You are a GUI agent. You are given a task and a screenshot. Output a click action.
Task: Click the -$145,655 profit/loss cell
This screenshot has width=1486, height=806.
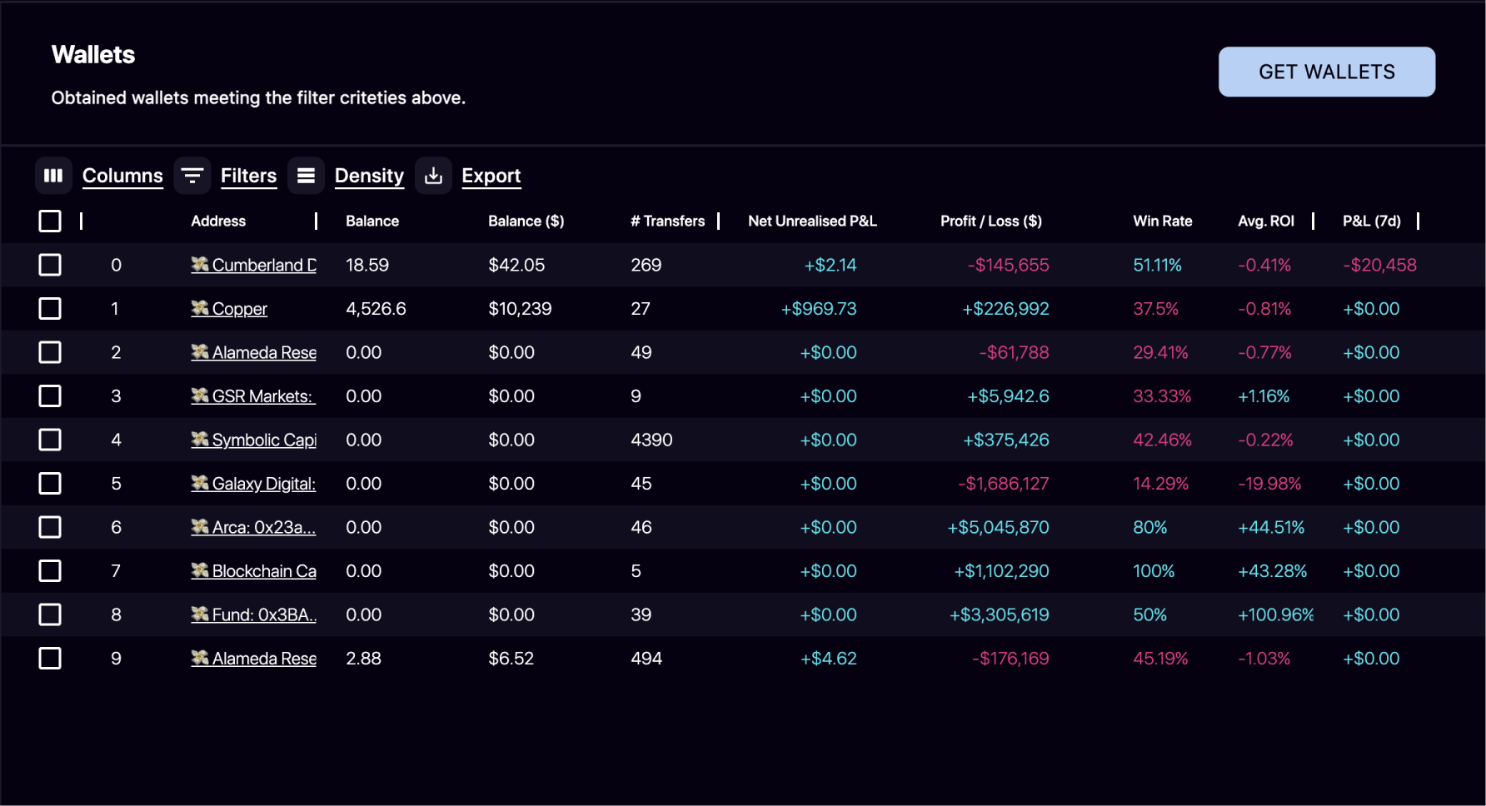point(1008,265)
